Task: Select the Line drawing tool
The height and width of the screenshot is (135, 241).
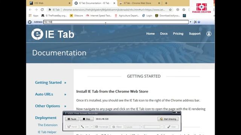Action: point(85,127)
